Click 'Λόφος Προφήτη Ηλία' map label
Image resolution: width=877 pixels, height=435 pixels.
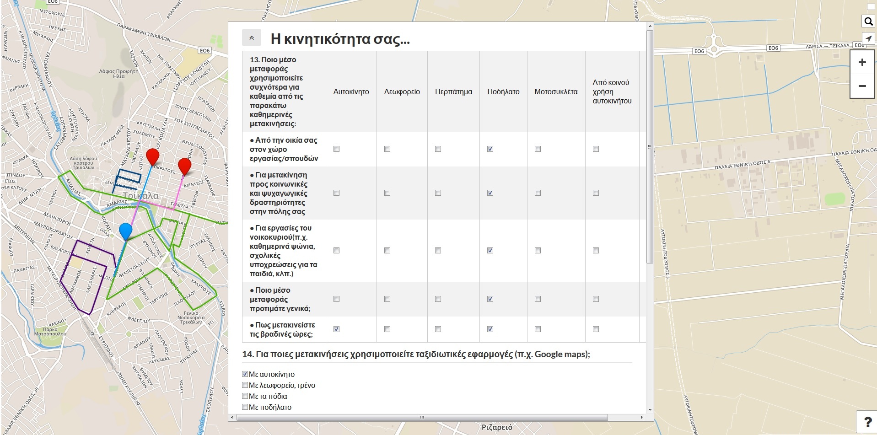click(x=119, y=74)
